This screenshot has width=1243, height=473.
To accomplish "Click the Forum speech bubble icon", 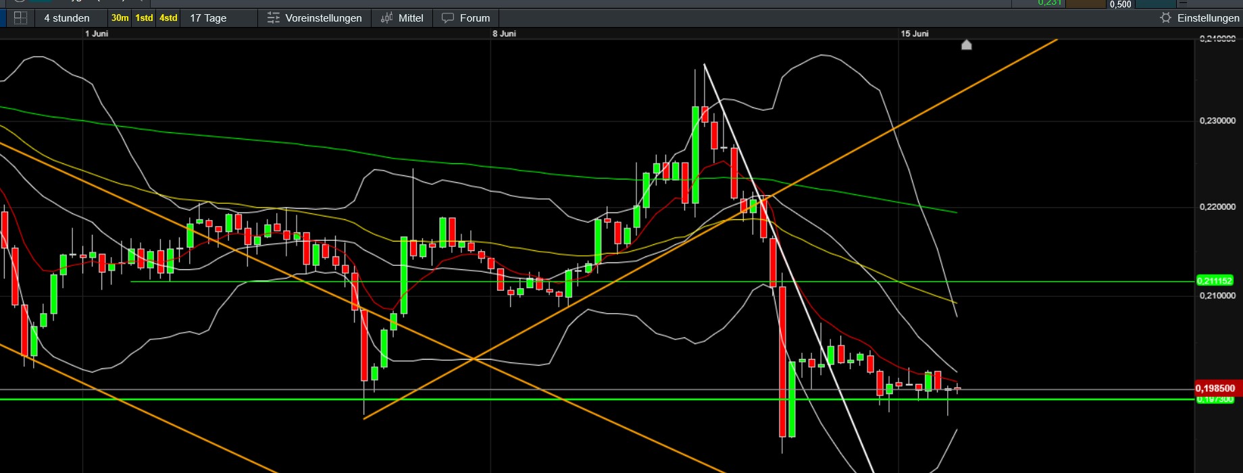I will tap(448, 18).
